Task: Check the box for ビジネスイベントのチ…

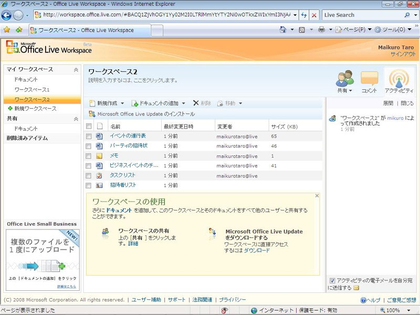Action: pyautogui.click(x=88, y=166)
